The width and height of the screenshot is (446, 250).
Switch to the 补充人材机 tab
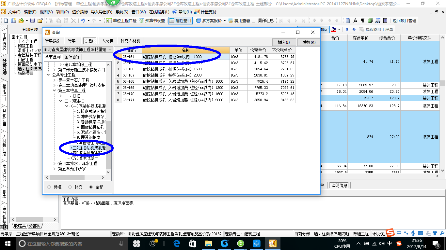click(x=130, y=41)
